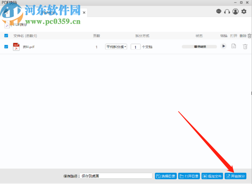
Task: Maximize the PDF快转 window
Action: pyautogui.click(x=241, y=2)
